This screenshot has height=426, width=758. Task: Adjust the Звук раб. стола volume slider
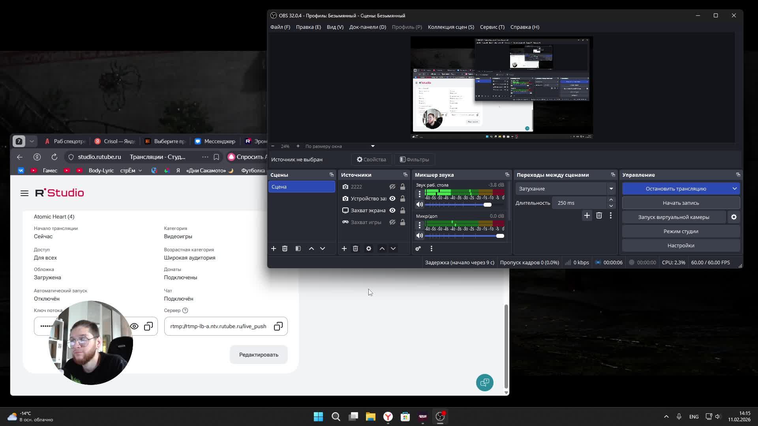[487, 205]
